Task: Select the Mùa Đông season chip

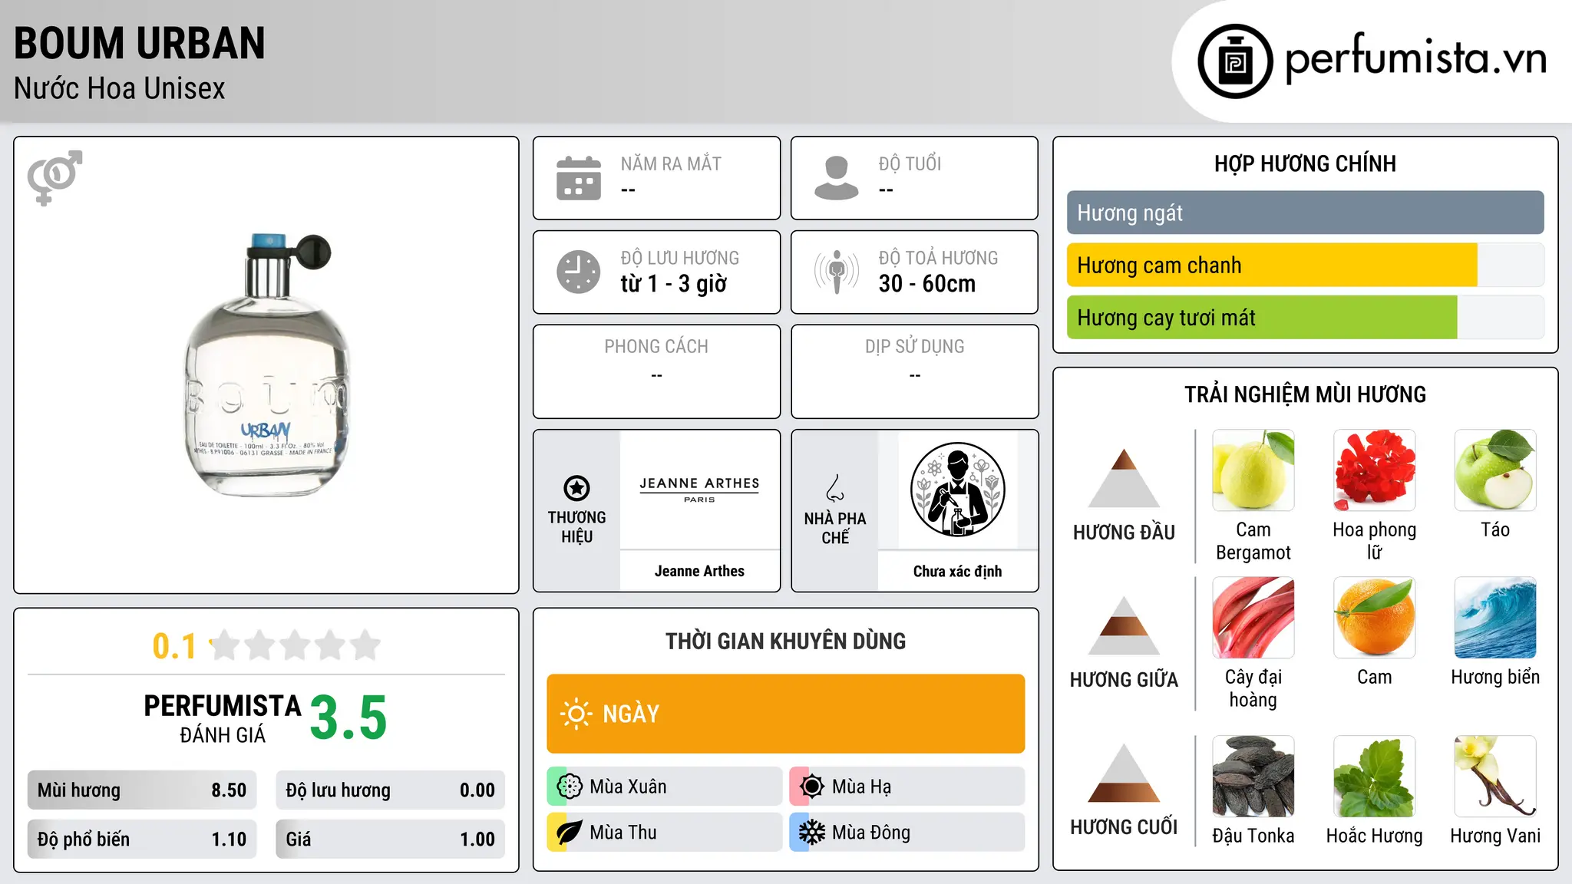Action: coord(907,833)
